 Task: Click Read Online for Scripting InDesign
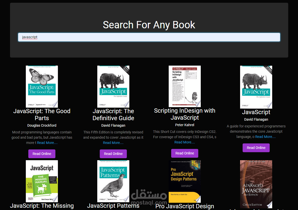pyautogui.click(x=185, y=153)
